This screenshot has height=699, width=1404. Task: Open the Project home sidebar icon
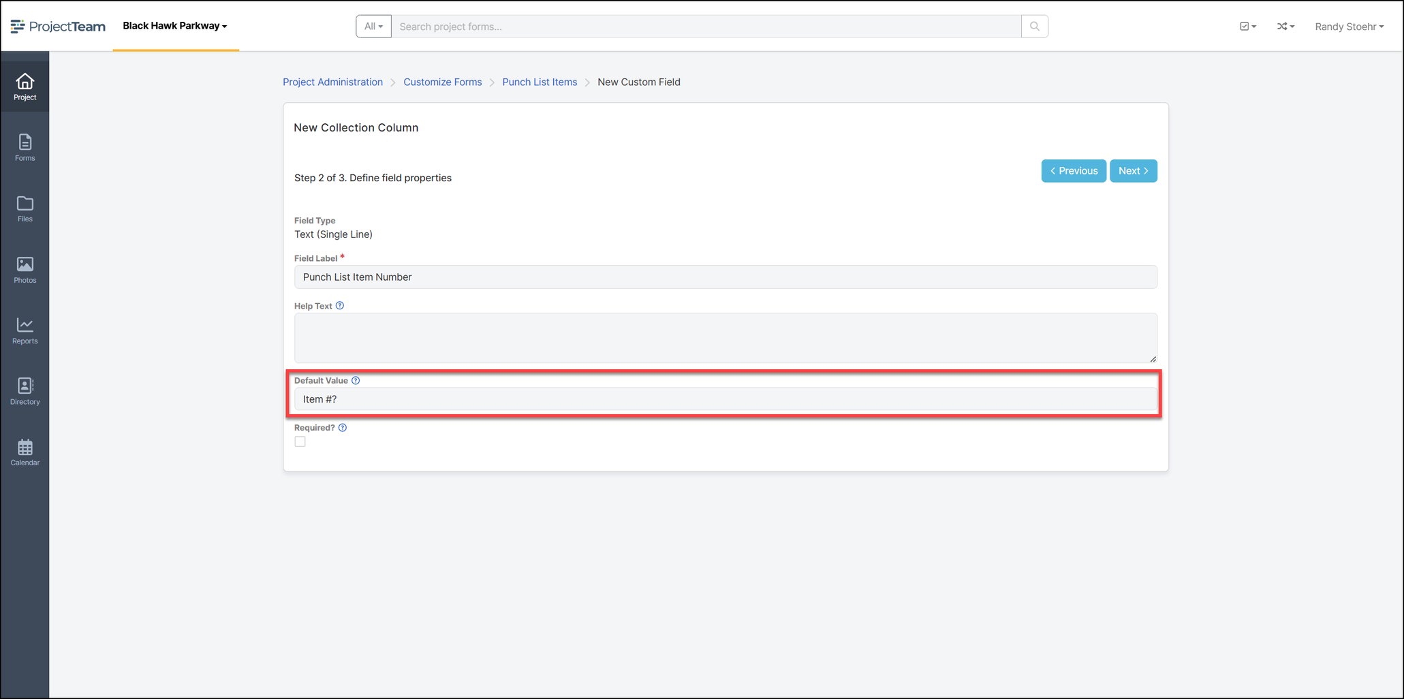[x=25, y=87]
